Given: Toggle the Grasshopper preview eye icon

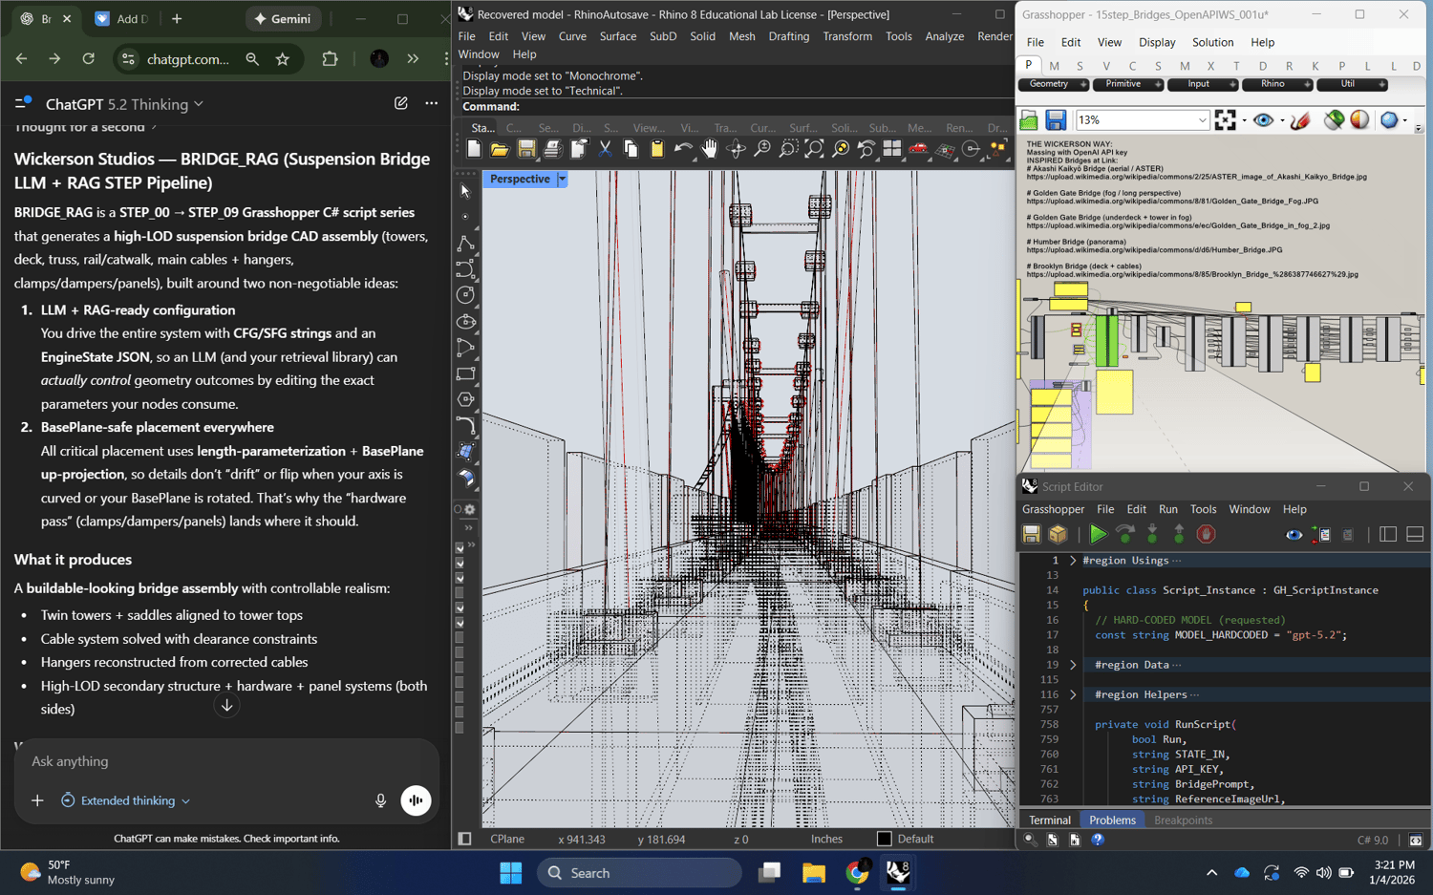Looking at the screenshot, I should point(1263,120).
